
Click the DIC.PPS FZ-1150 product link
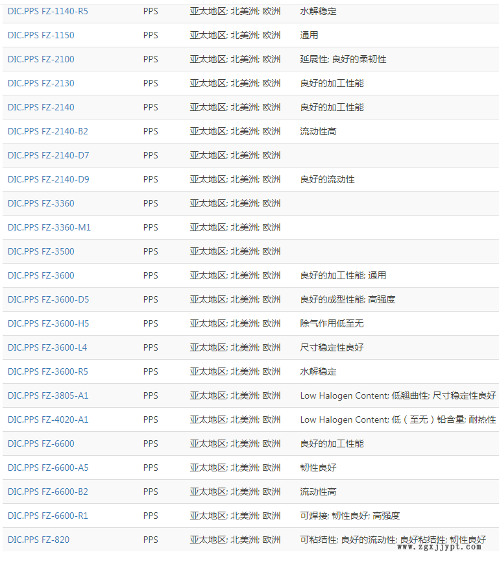[41, 35]
